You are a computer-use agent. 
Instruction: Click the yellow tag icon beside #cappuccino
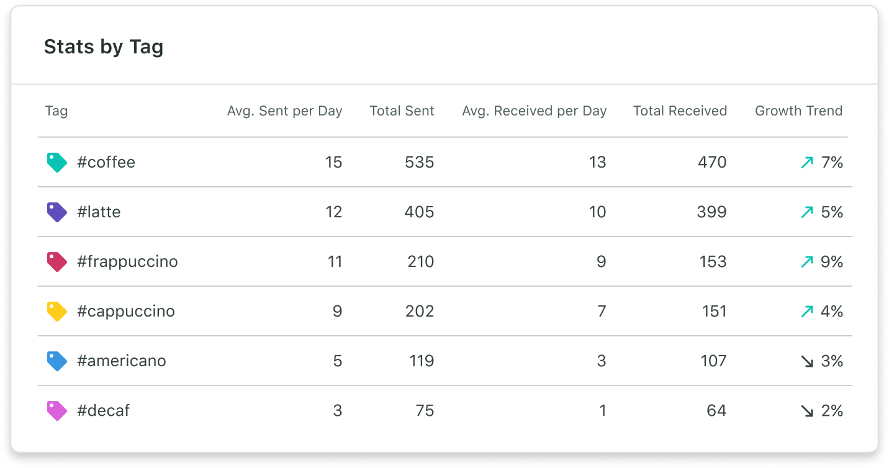coord(56,311)
